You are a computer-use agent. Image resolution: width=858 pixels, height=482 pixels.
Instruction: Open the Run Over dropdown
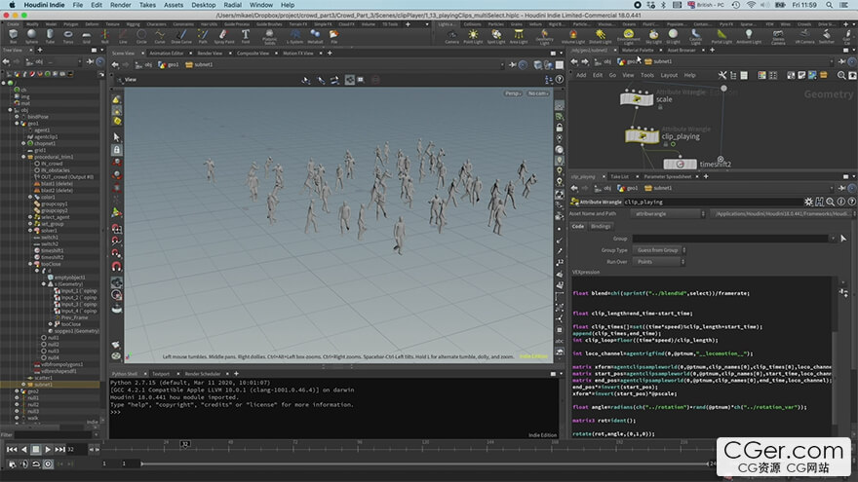point(656,261)
